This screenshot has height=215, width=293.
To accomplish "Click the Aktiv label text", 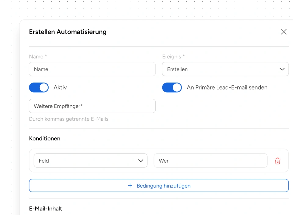I will tap(60, 87).
